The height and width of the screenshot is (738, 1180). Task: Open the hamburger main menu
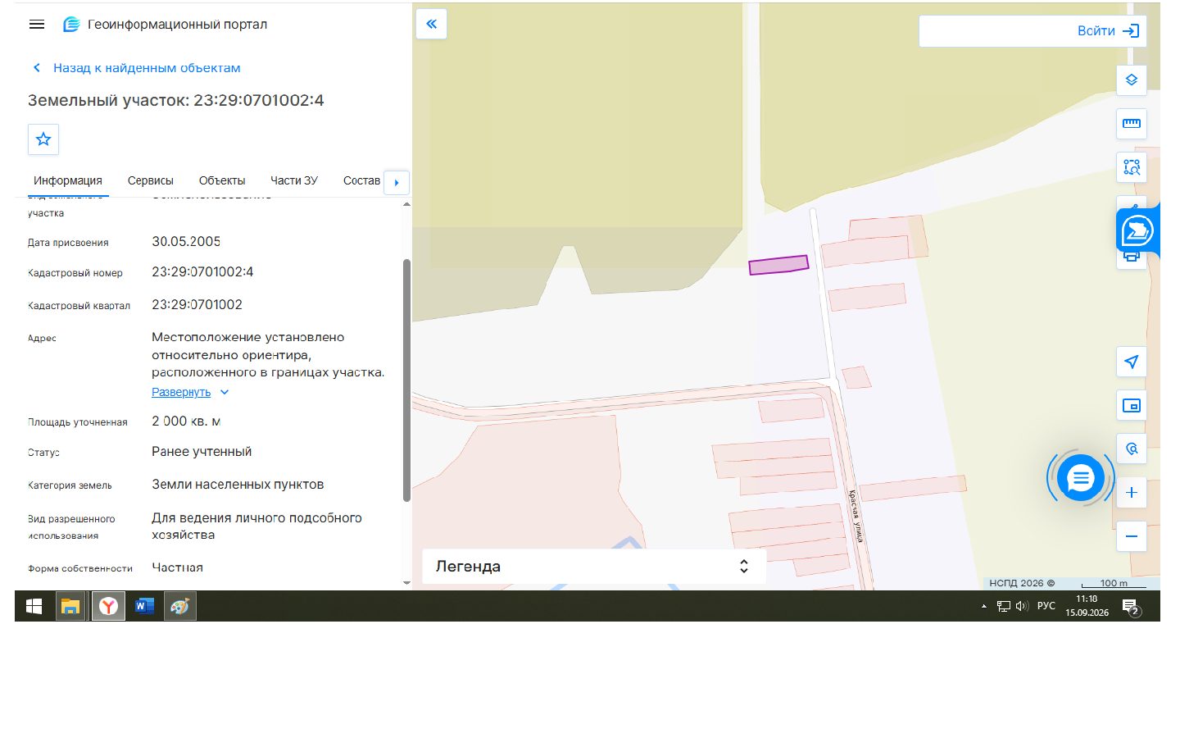(37, 25)
